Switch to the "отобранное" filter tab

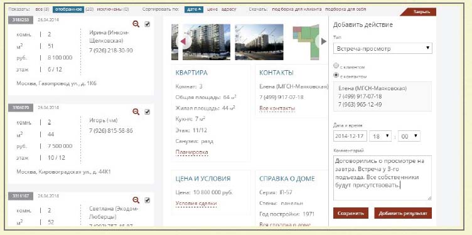pos(68,9)
